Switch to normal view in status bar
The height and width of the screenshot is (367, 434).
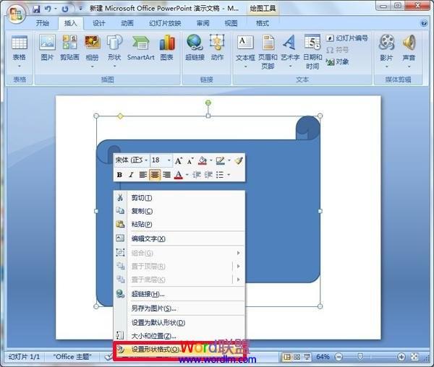point(287,357)
